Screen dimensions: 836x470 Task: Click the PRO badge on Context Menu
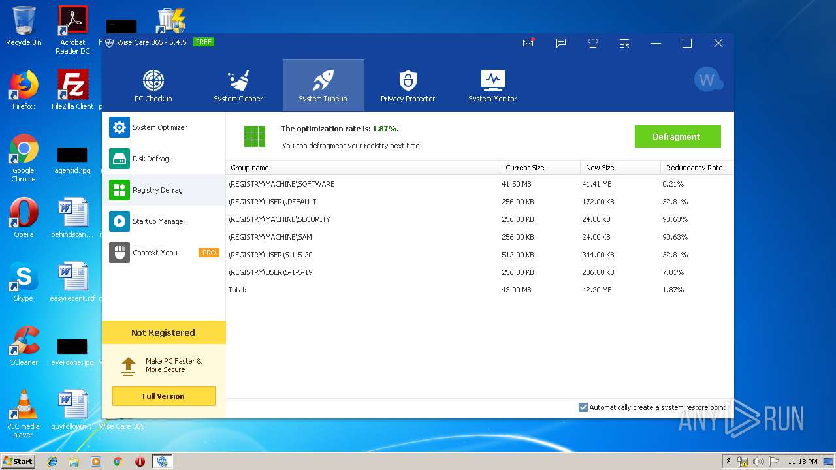coord(209,253)
